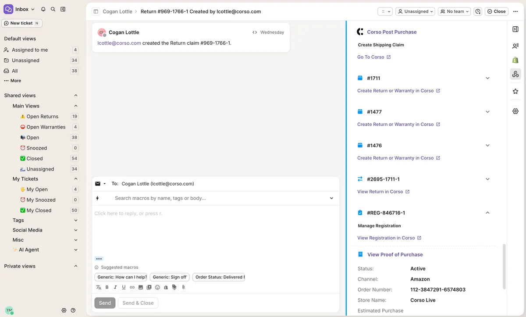Open the notifications bell

click(43, 9)
